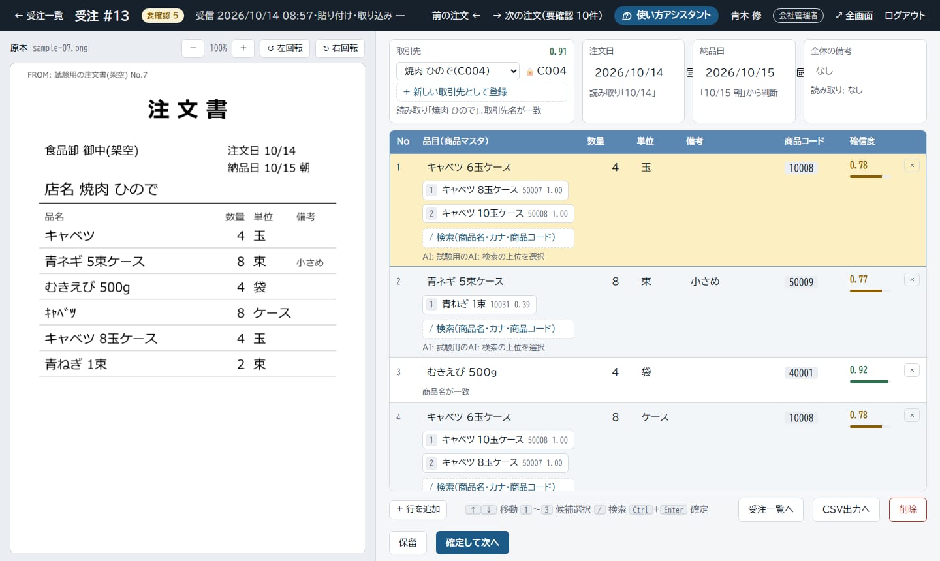Screen dimensions: 940x561
Task: Pick candidate 1 キャベツ 10玉ケース 50008 in row 4
Action: click(x=498, y=440)
